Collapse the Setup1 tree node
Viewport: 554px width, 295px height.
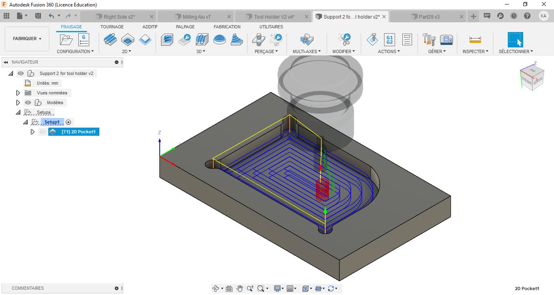tap(26, 122)
